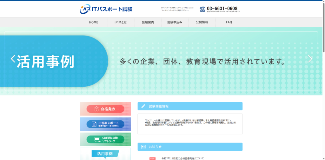325x160 pixels.
Task: Open 令和7年12月度の合格証書発送について notice
Action: coord(182,158)
